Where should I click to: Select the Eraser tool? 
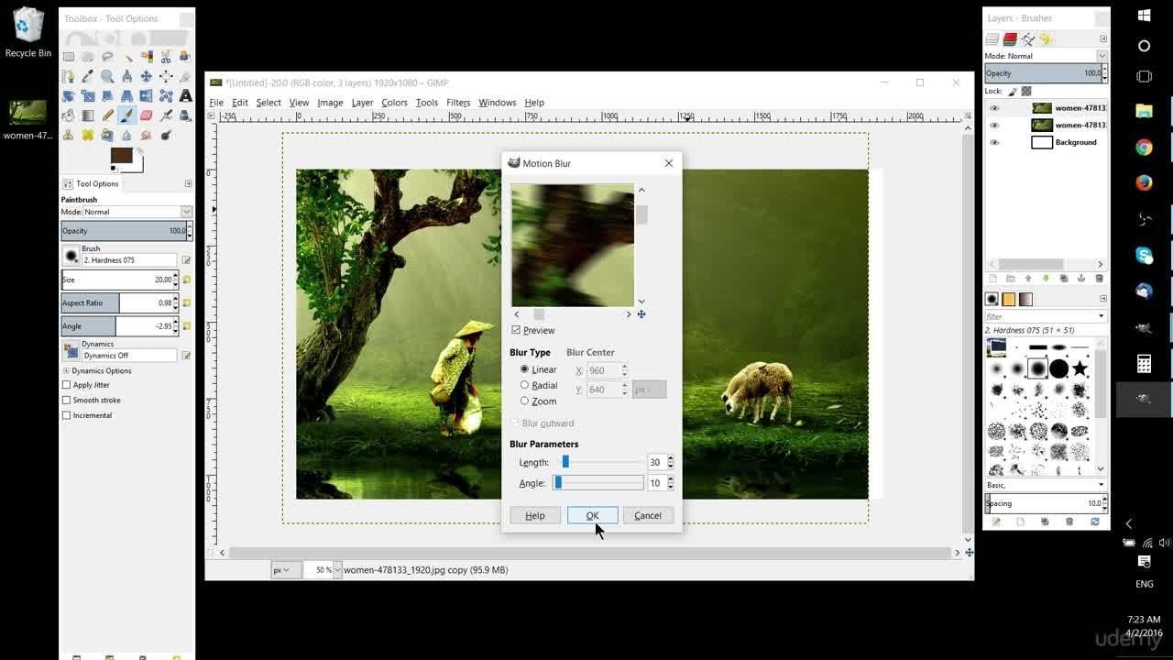[x=147, y=115]
